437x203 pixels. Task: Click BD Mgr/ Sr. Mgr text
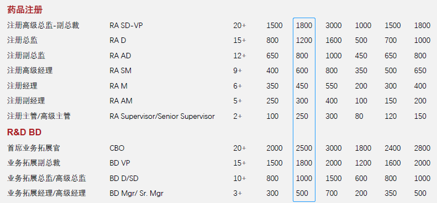point(136,193)
